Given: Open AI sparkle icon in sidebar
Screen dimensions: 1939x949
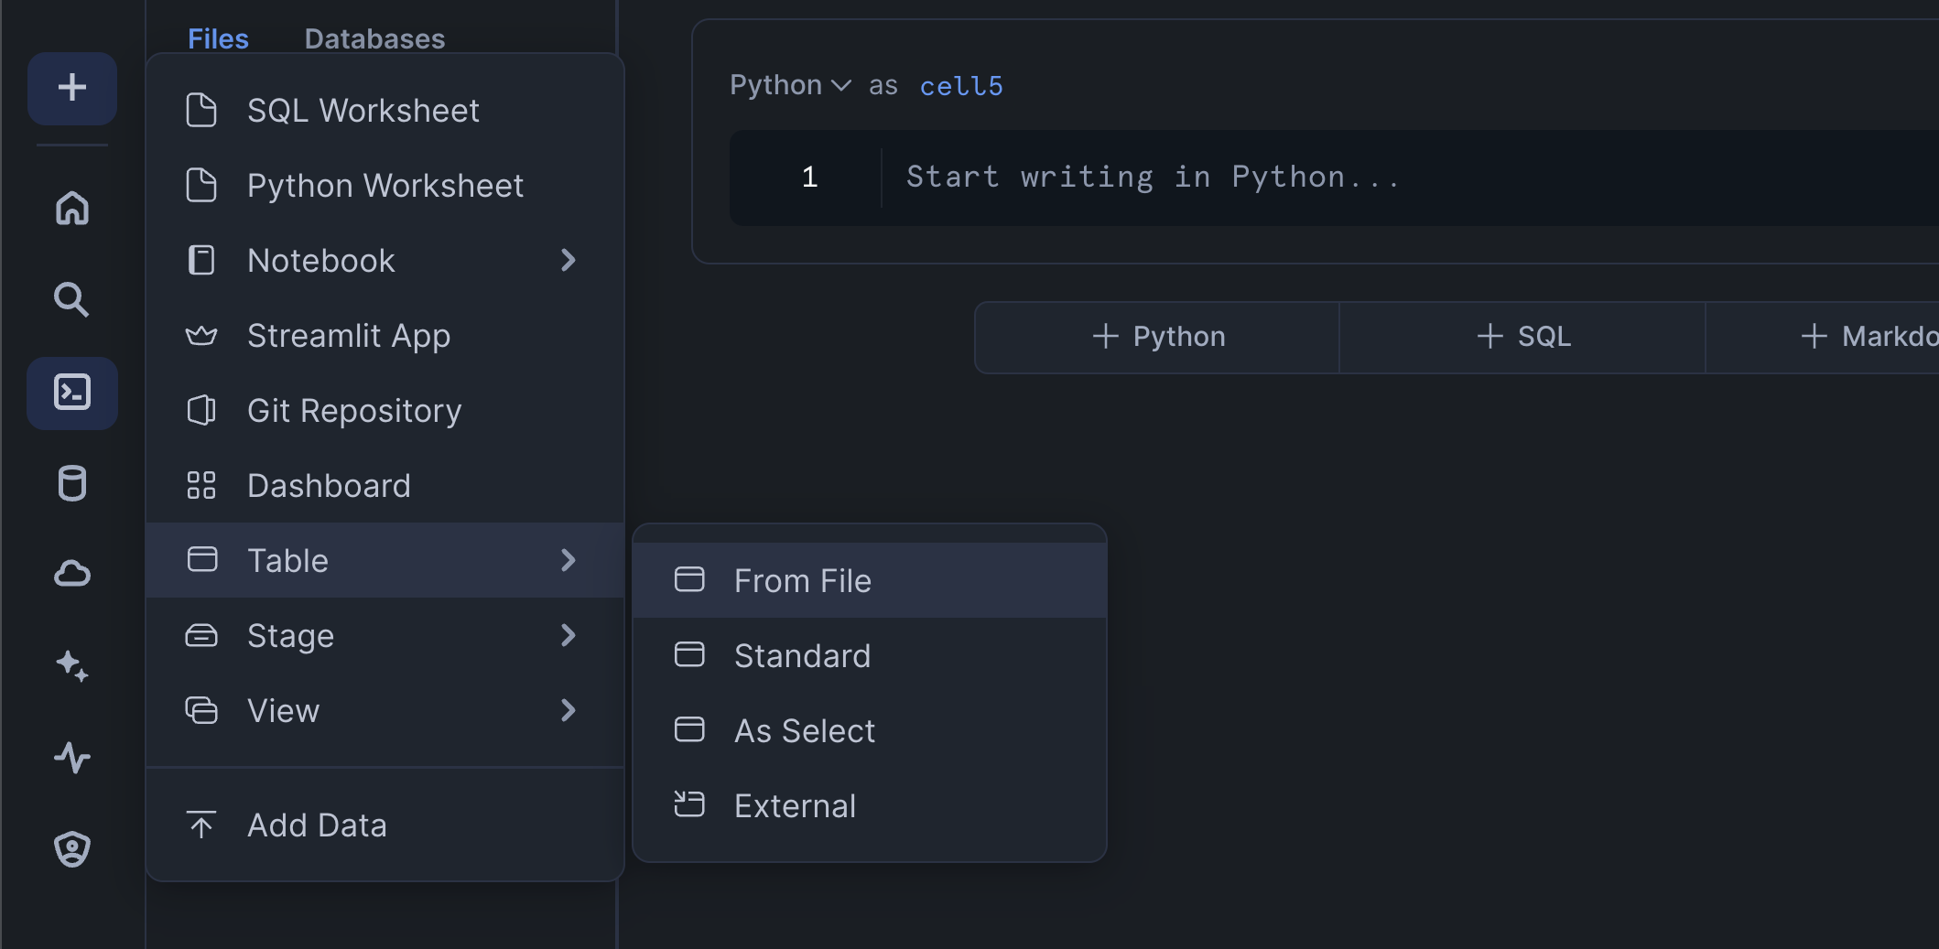Looking at the screenshot, I should 71,665.
